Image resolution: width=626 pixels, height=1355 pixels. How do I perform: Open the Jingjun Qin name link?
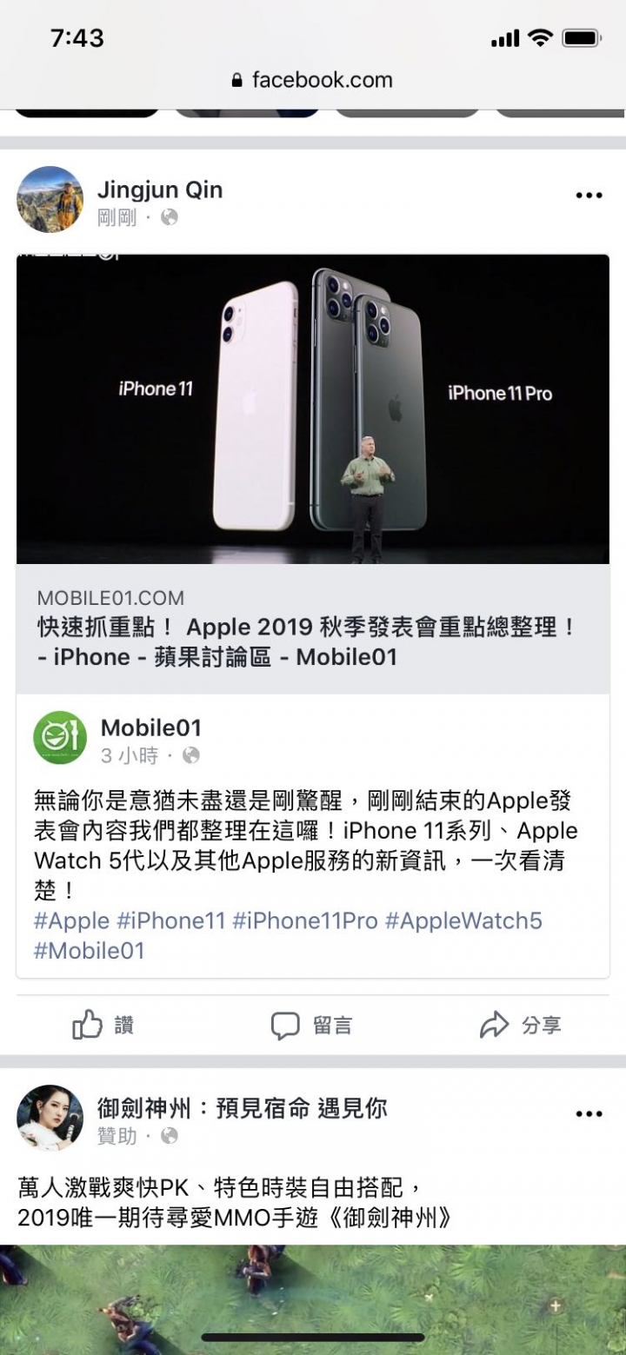pos(160,189)
